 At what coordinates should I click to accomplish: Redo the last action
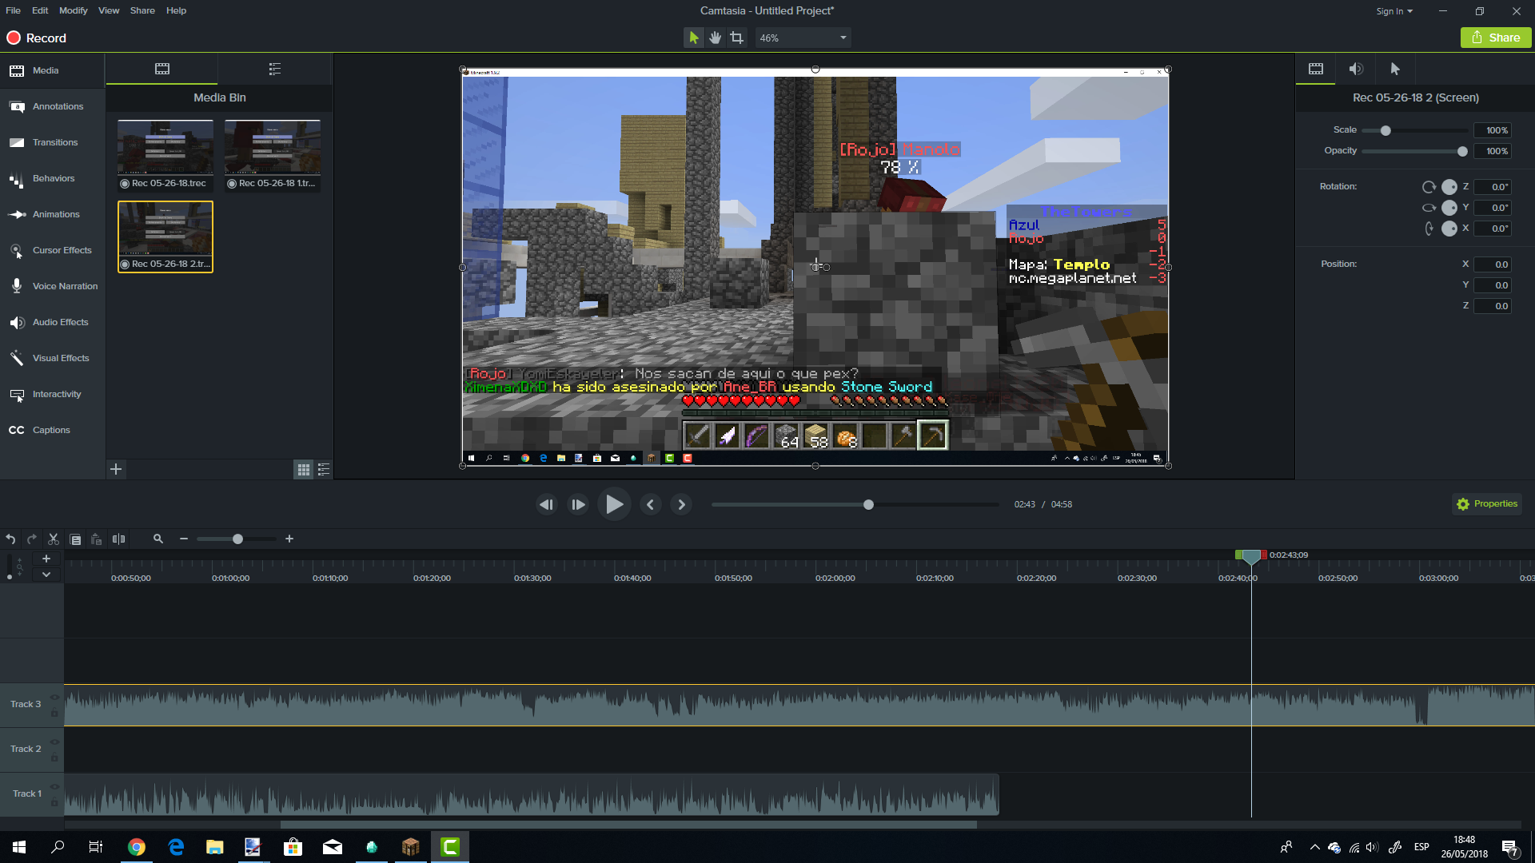point(32,539)
